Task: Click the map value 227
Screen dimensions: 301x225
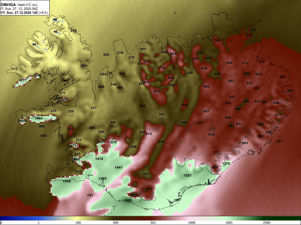Action: click(x=94, y=108)
